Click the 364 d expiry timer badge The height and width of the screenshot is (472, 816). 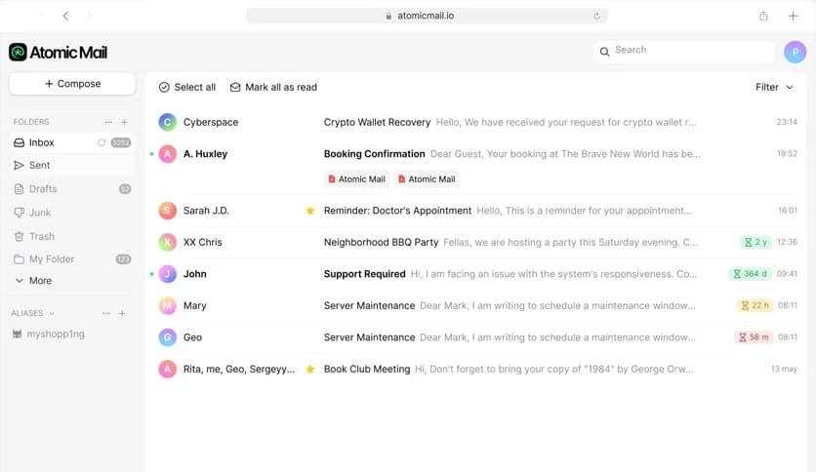point(750,274)
